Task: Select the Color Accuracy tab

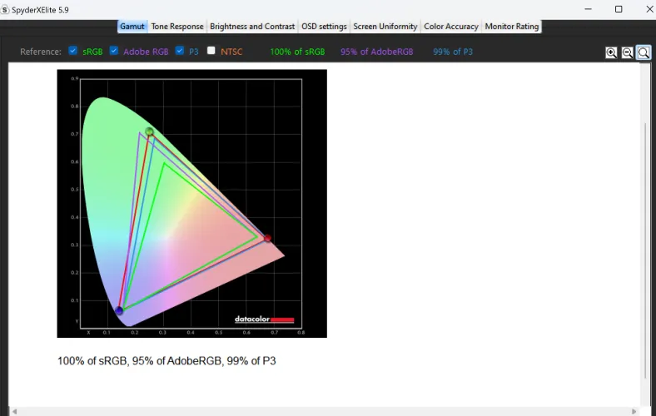Action: coord(450,27)
